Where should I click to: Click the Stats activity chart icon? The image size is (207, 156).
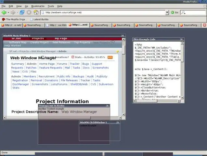click(x=73, y=57)
